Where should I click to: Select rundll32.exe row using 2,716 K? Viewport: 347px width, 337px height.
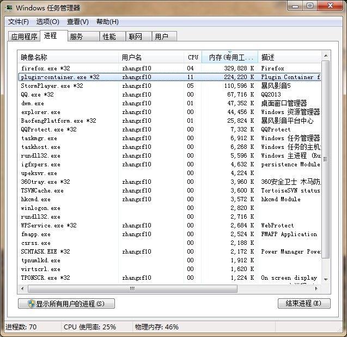coord(169,216)
